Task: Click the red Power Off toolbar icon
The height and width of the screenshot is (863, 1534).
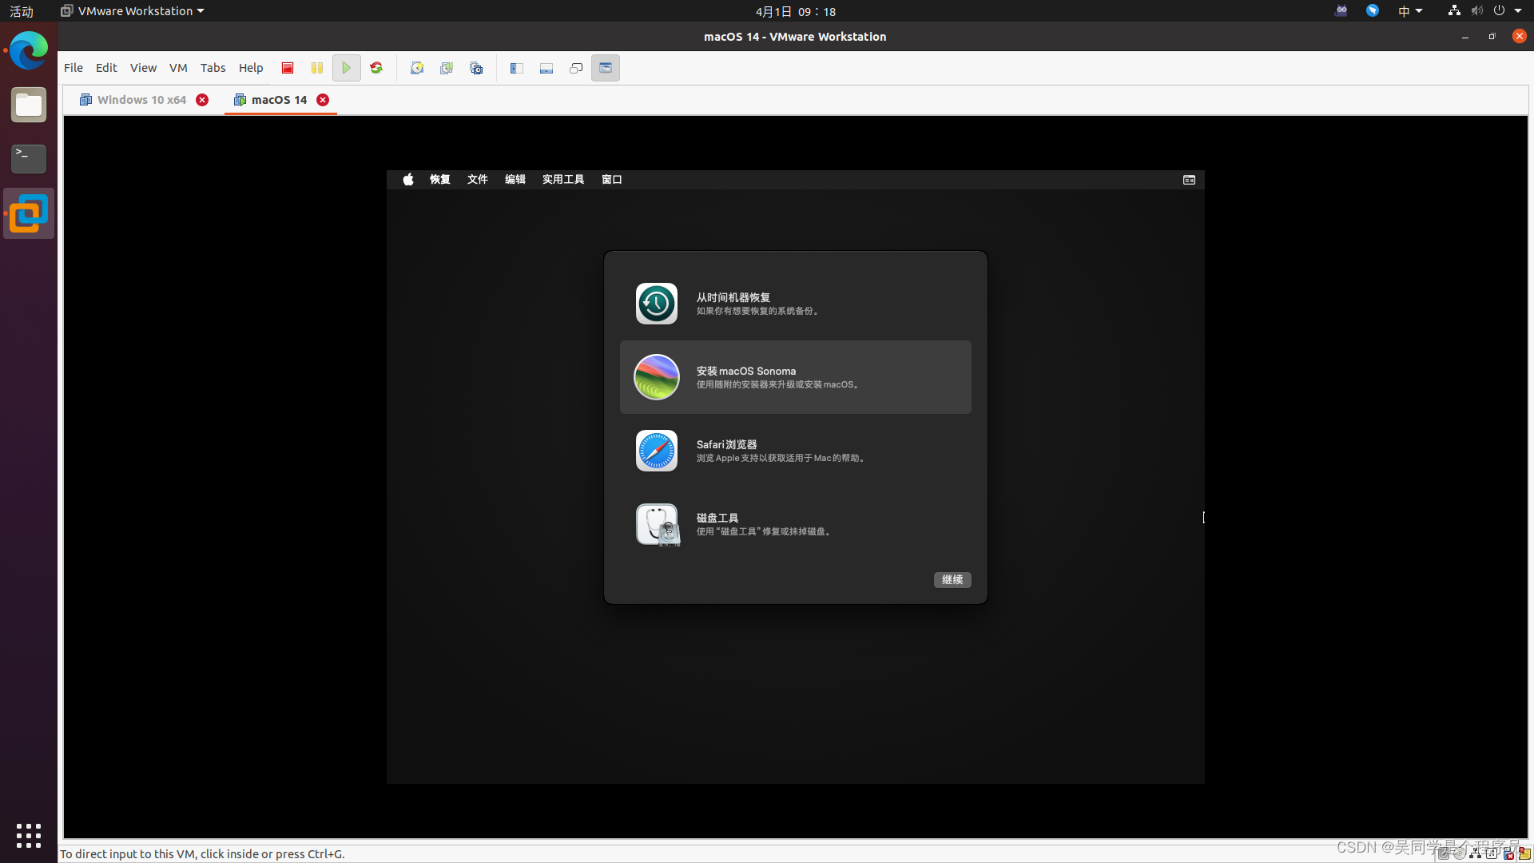Action: [288, 68]
